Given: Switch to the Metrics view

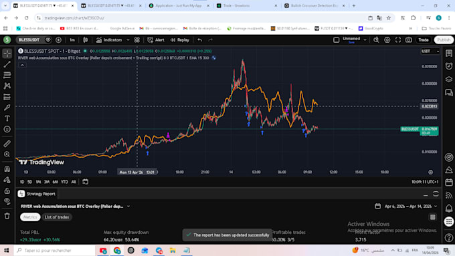Looking at the screenshot, I should 30,217.
